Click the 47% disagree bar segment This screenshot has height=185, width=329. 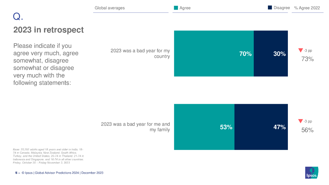tap(261, 127)
